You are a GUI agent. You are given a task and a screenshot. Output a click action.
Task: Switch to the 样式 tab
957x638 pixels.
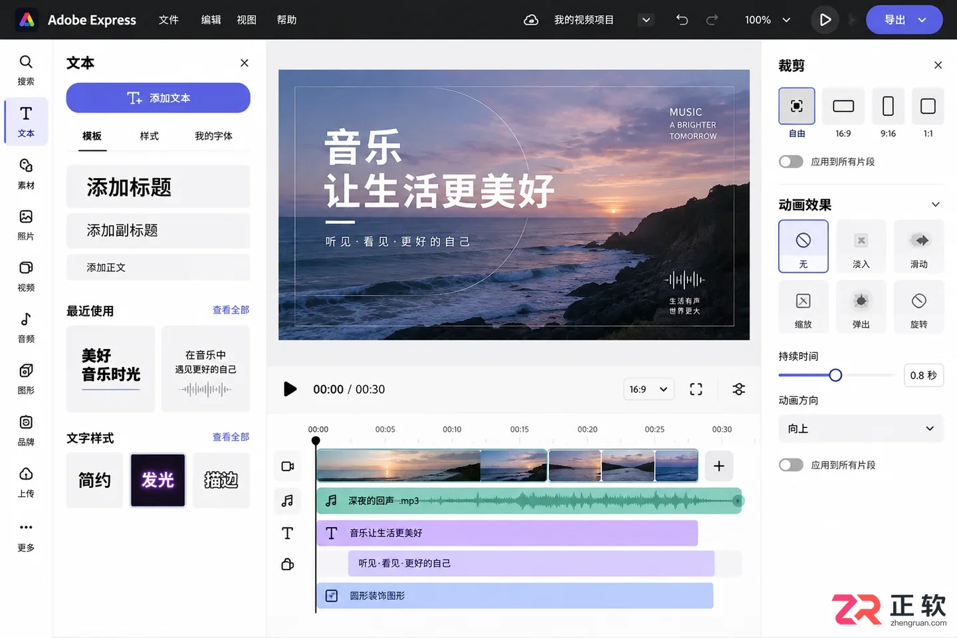[150, 136]
